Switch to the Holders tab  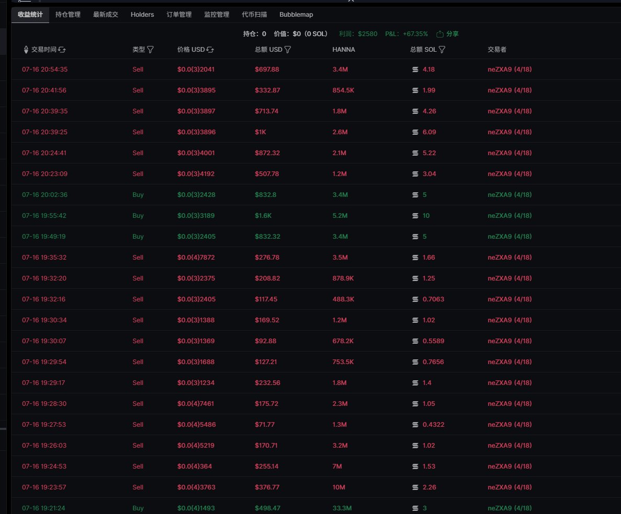click(142, 15)
